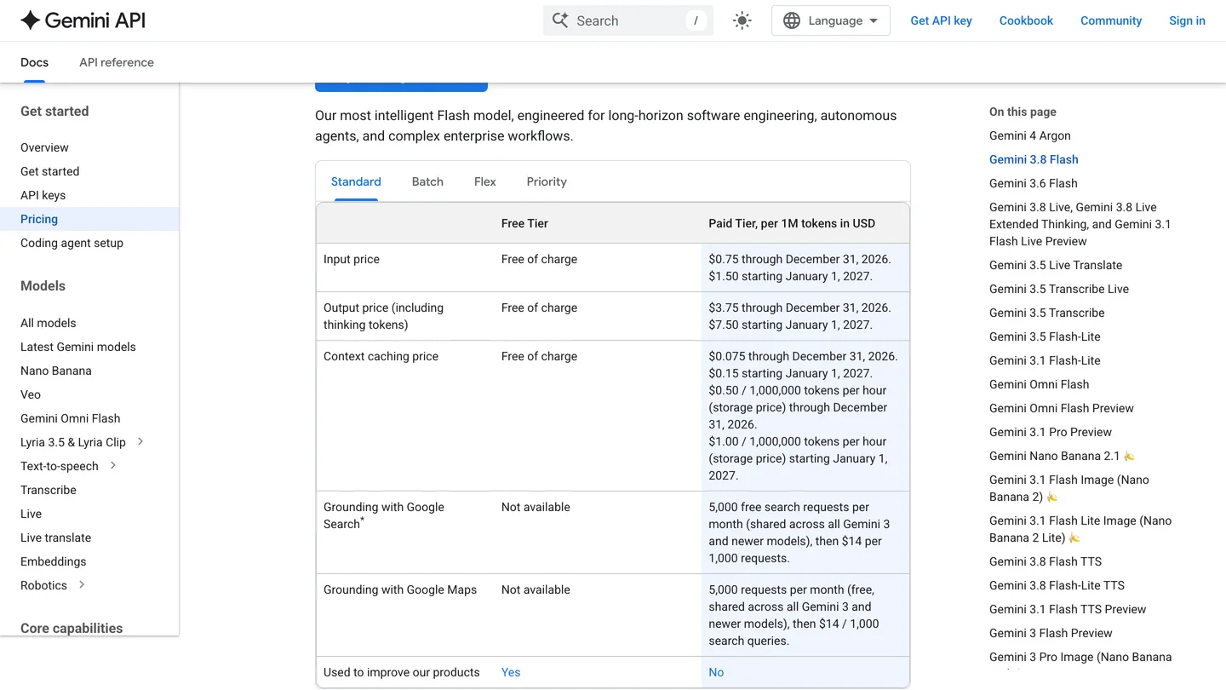Viewport: 1226px width, 690px height.
Task: Click the 'Context caching price' row label
Action: (381, 356)
